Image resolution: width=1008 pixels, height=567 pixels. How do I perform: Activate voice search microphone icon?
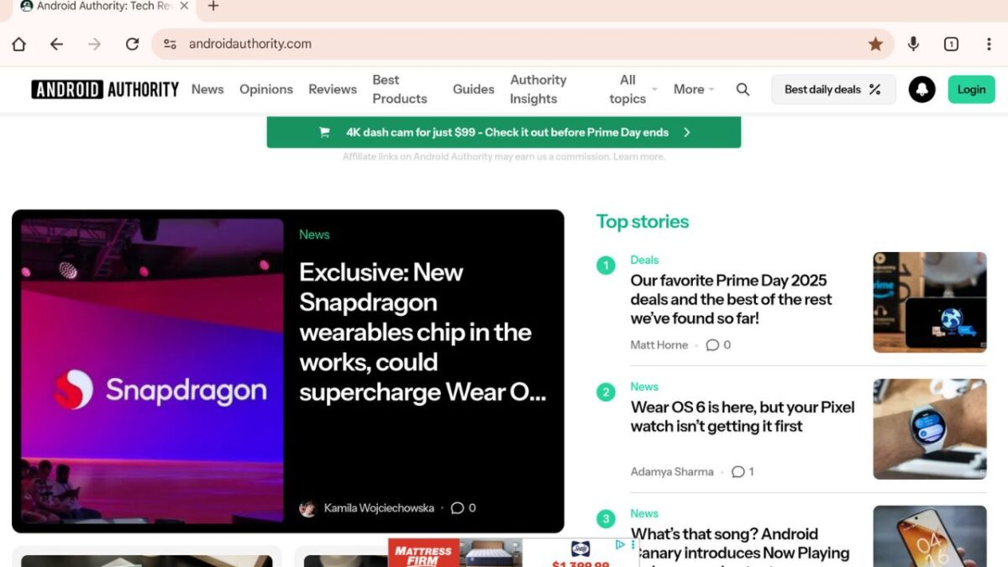coord(913,45)
